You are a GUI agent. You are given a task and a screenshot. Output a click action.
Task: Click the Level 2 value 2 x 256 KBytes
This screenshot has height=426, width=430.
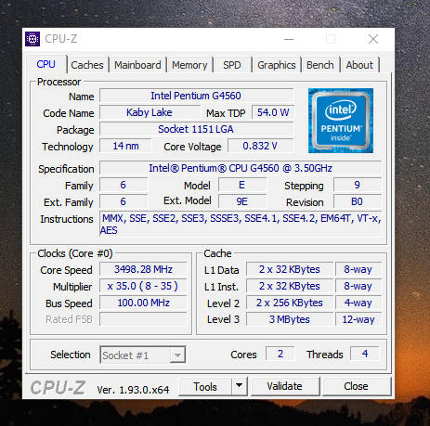[x=290, y=303]
